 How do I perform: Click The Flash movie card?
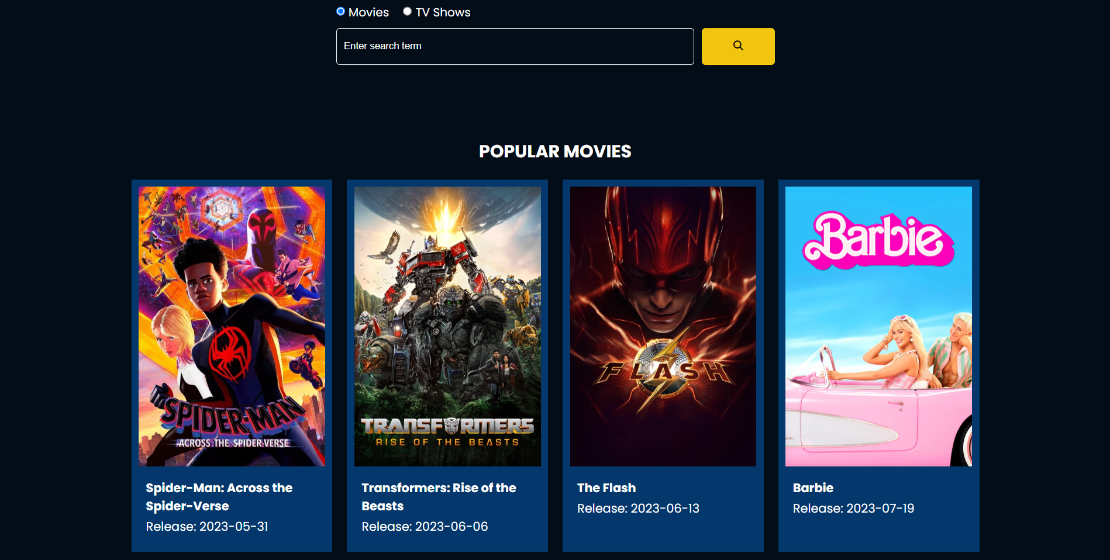(663, 365)
